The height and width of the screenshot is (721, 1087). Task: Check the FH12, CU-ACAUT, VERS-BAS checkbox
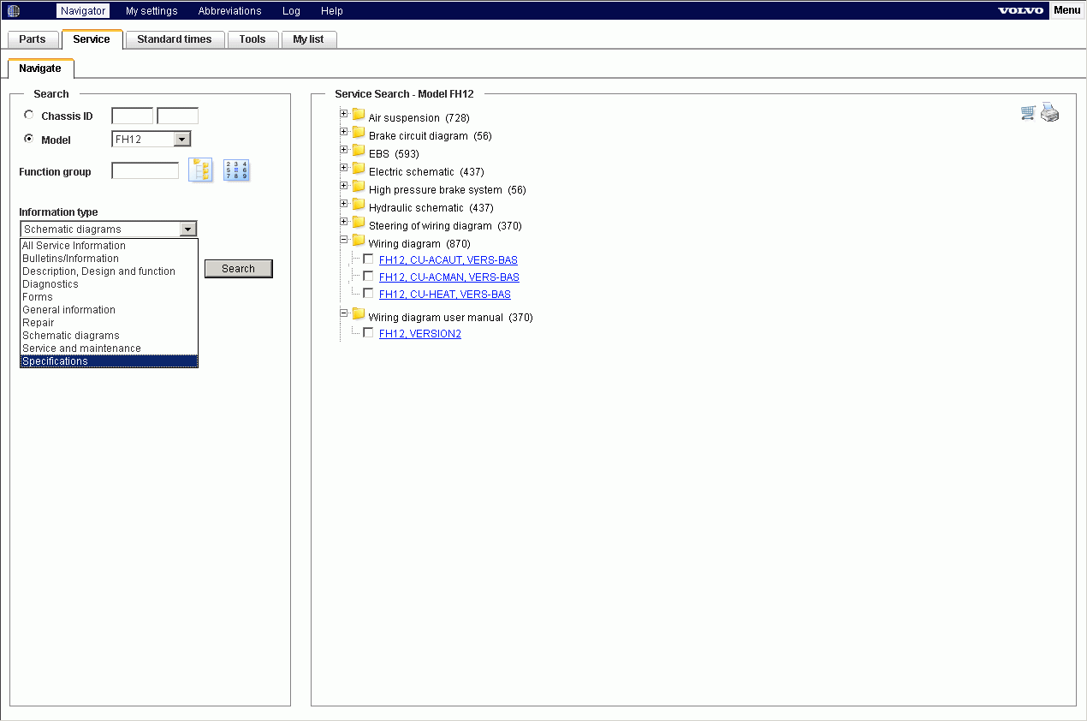pyautogui.click(x=368, y=259)
